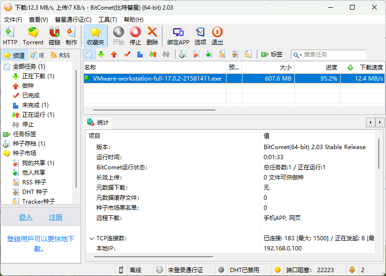386x276 pixels.
Task: Click the 离线 phone status bar icon
Action: pyautogui.click(x=121, y=270)
